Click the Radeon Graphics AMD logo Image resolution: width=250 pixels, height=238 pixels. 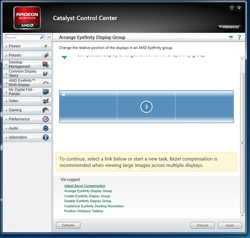[27, 18]
